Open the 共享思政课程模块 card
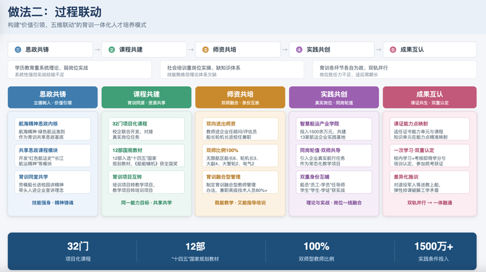 (x=53, y=155)
